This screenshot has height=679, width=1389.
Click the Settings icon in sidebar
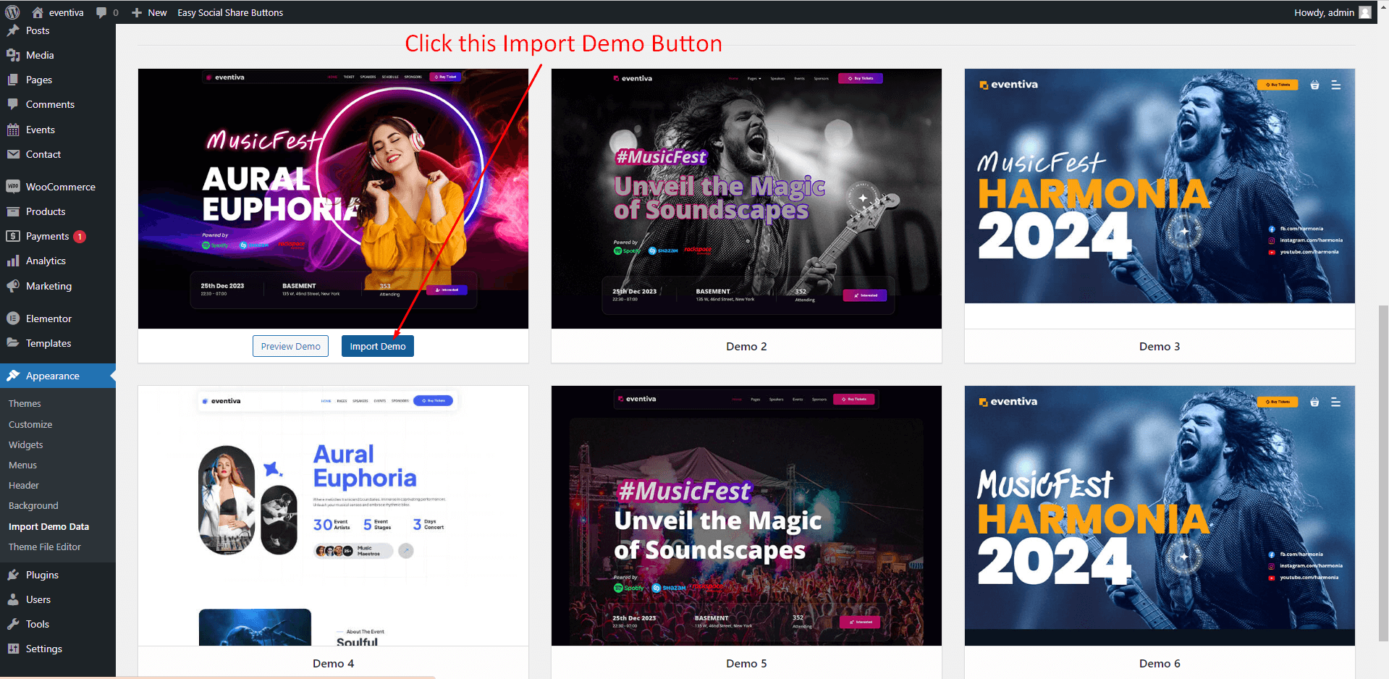(13, 649)
